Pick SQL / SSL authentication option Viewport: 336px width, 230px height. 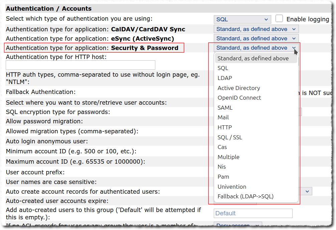(230, 137)
